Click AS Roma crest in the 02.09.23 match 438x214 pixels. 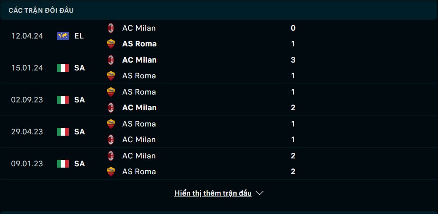(111, 91)
